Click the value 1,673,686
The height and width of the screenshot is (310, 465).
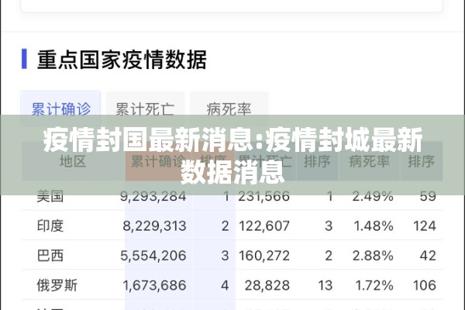154,285
